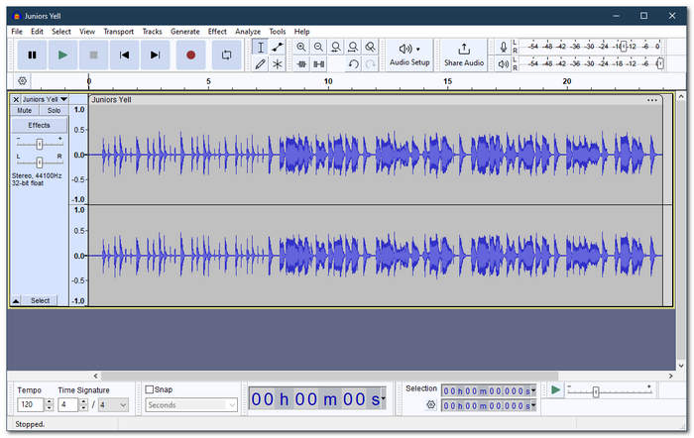Click the playback meter speaker icon
Screen dimensions: 694x438
coord(503,64)
